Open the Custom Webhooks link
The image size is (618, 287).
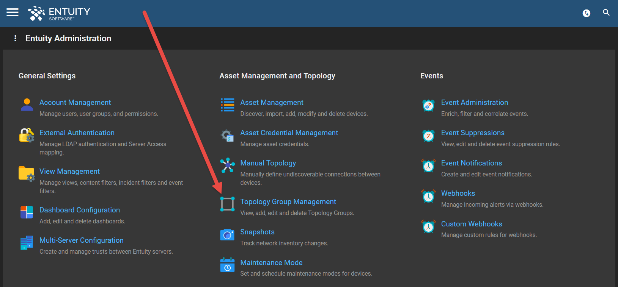[x=472, y=224]
